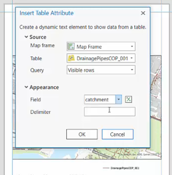This screenshot has width=172, height=175.
Task: Open the Table dropdown showing DrainagePipesCOP_001
Action: pyautogui.click(x=101, y=58)
